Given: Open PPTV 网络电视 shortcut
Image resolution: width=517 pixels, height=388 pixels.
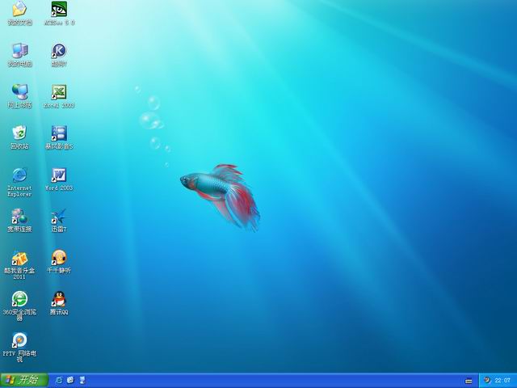Looking at the screenshot, I should coord(19,340).
